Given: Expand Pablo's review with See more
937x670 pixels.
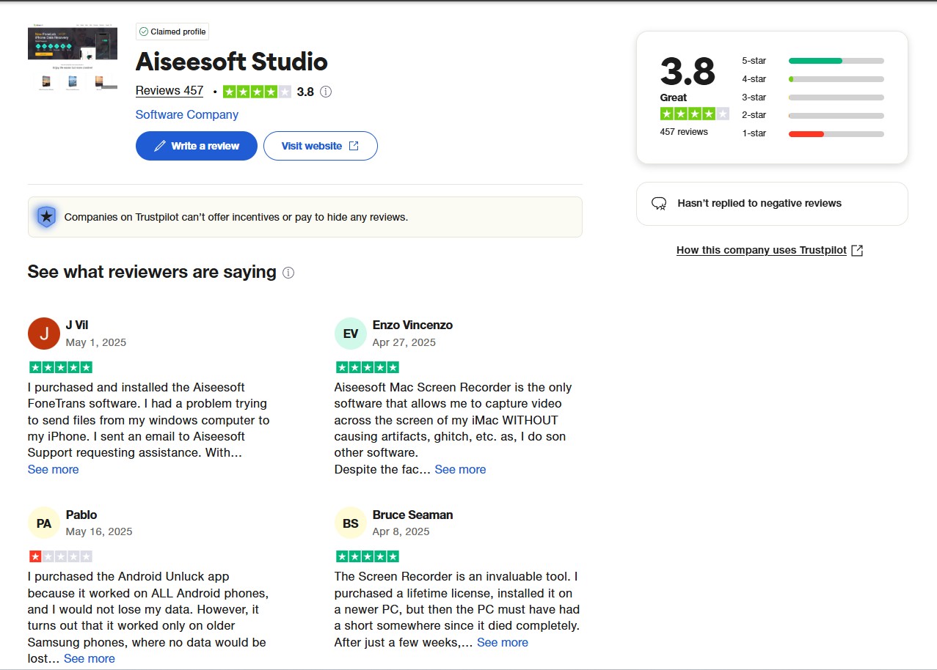Looking at the screenshot, I should click(x=90, y=658).
